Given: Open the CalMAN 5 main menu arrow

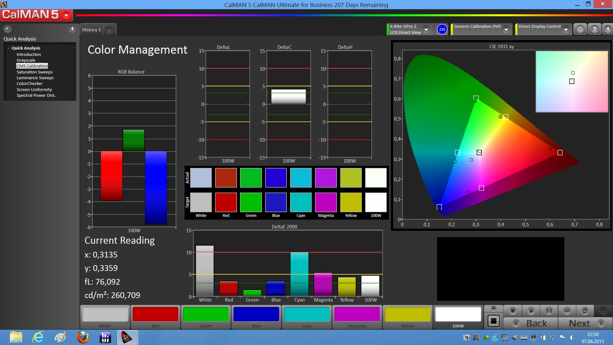Looking at the screenshot, I should tap(66, 15).
